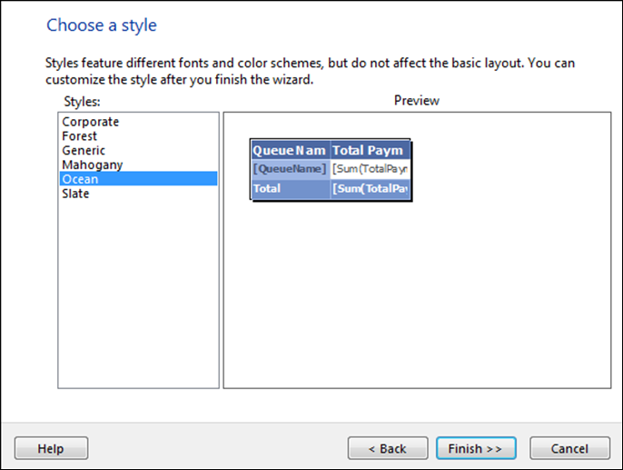Click the [QueueName] preview cell

point(291,169)
